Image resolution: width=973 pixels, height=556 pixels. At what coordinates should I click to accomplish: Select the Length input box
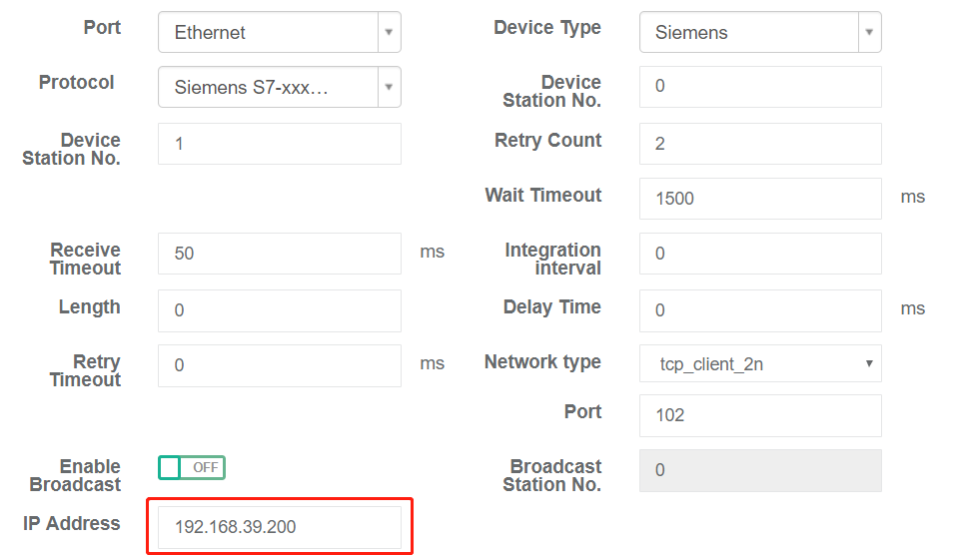[279, 310]
